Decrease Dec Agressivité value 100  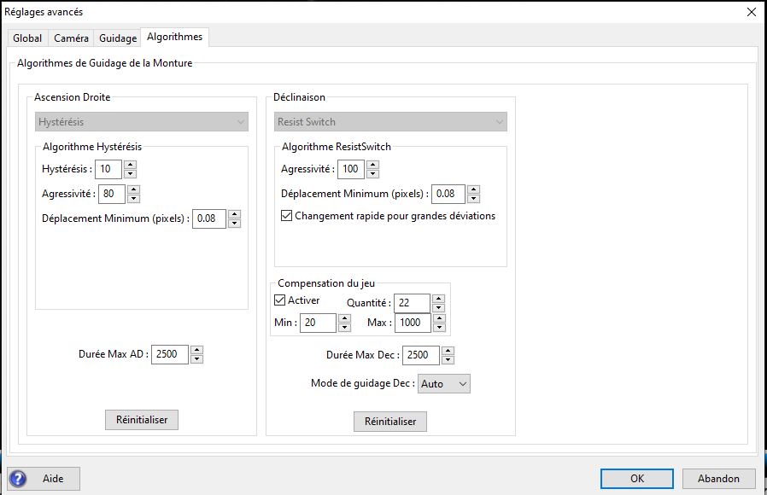[372, 174]
